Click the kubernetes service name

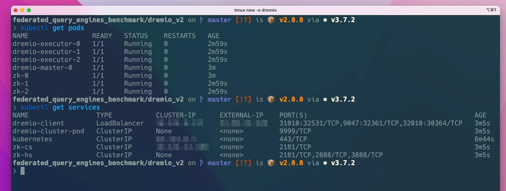tap(33, 139)
